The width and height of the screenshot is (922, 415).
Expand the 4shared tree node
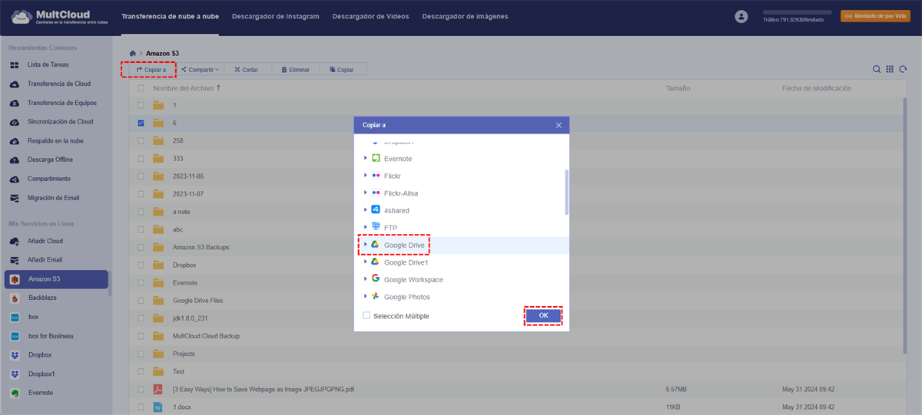[366, 210]
